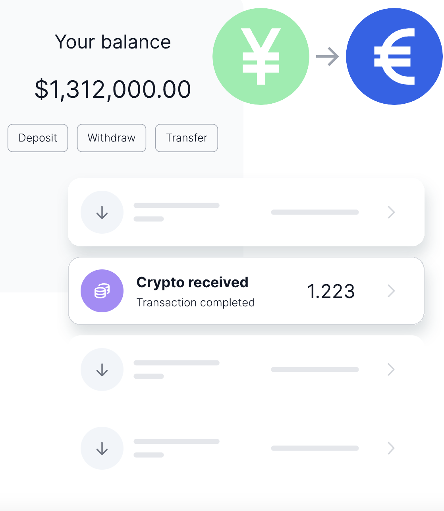444x511 pixels.
Task: Click the green Yen currency icon
Action: click(261, 56)
